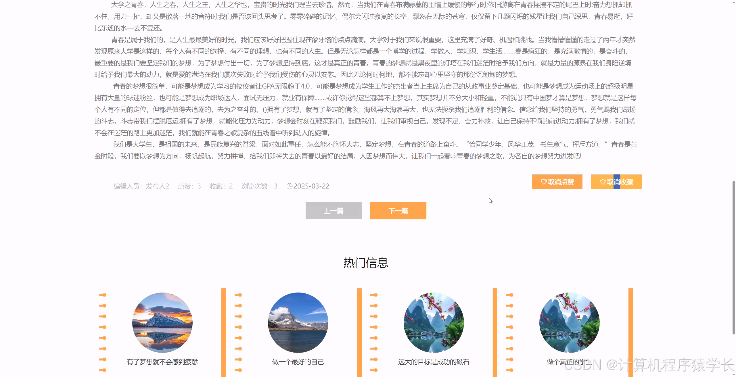Image resolution: width=736 pixels, height=377 pixels.
Task: Click heart icon on 取消点赞 button
Action: click(544, 182)
